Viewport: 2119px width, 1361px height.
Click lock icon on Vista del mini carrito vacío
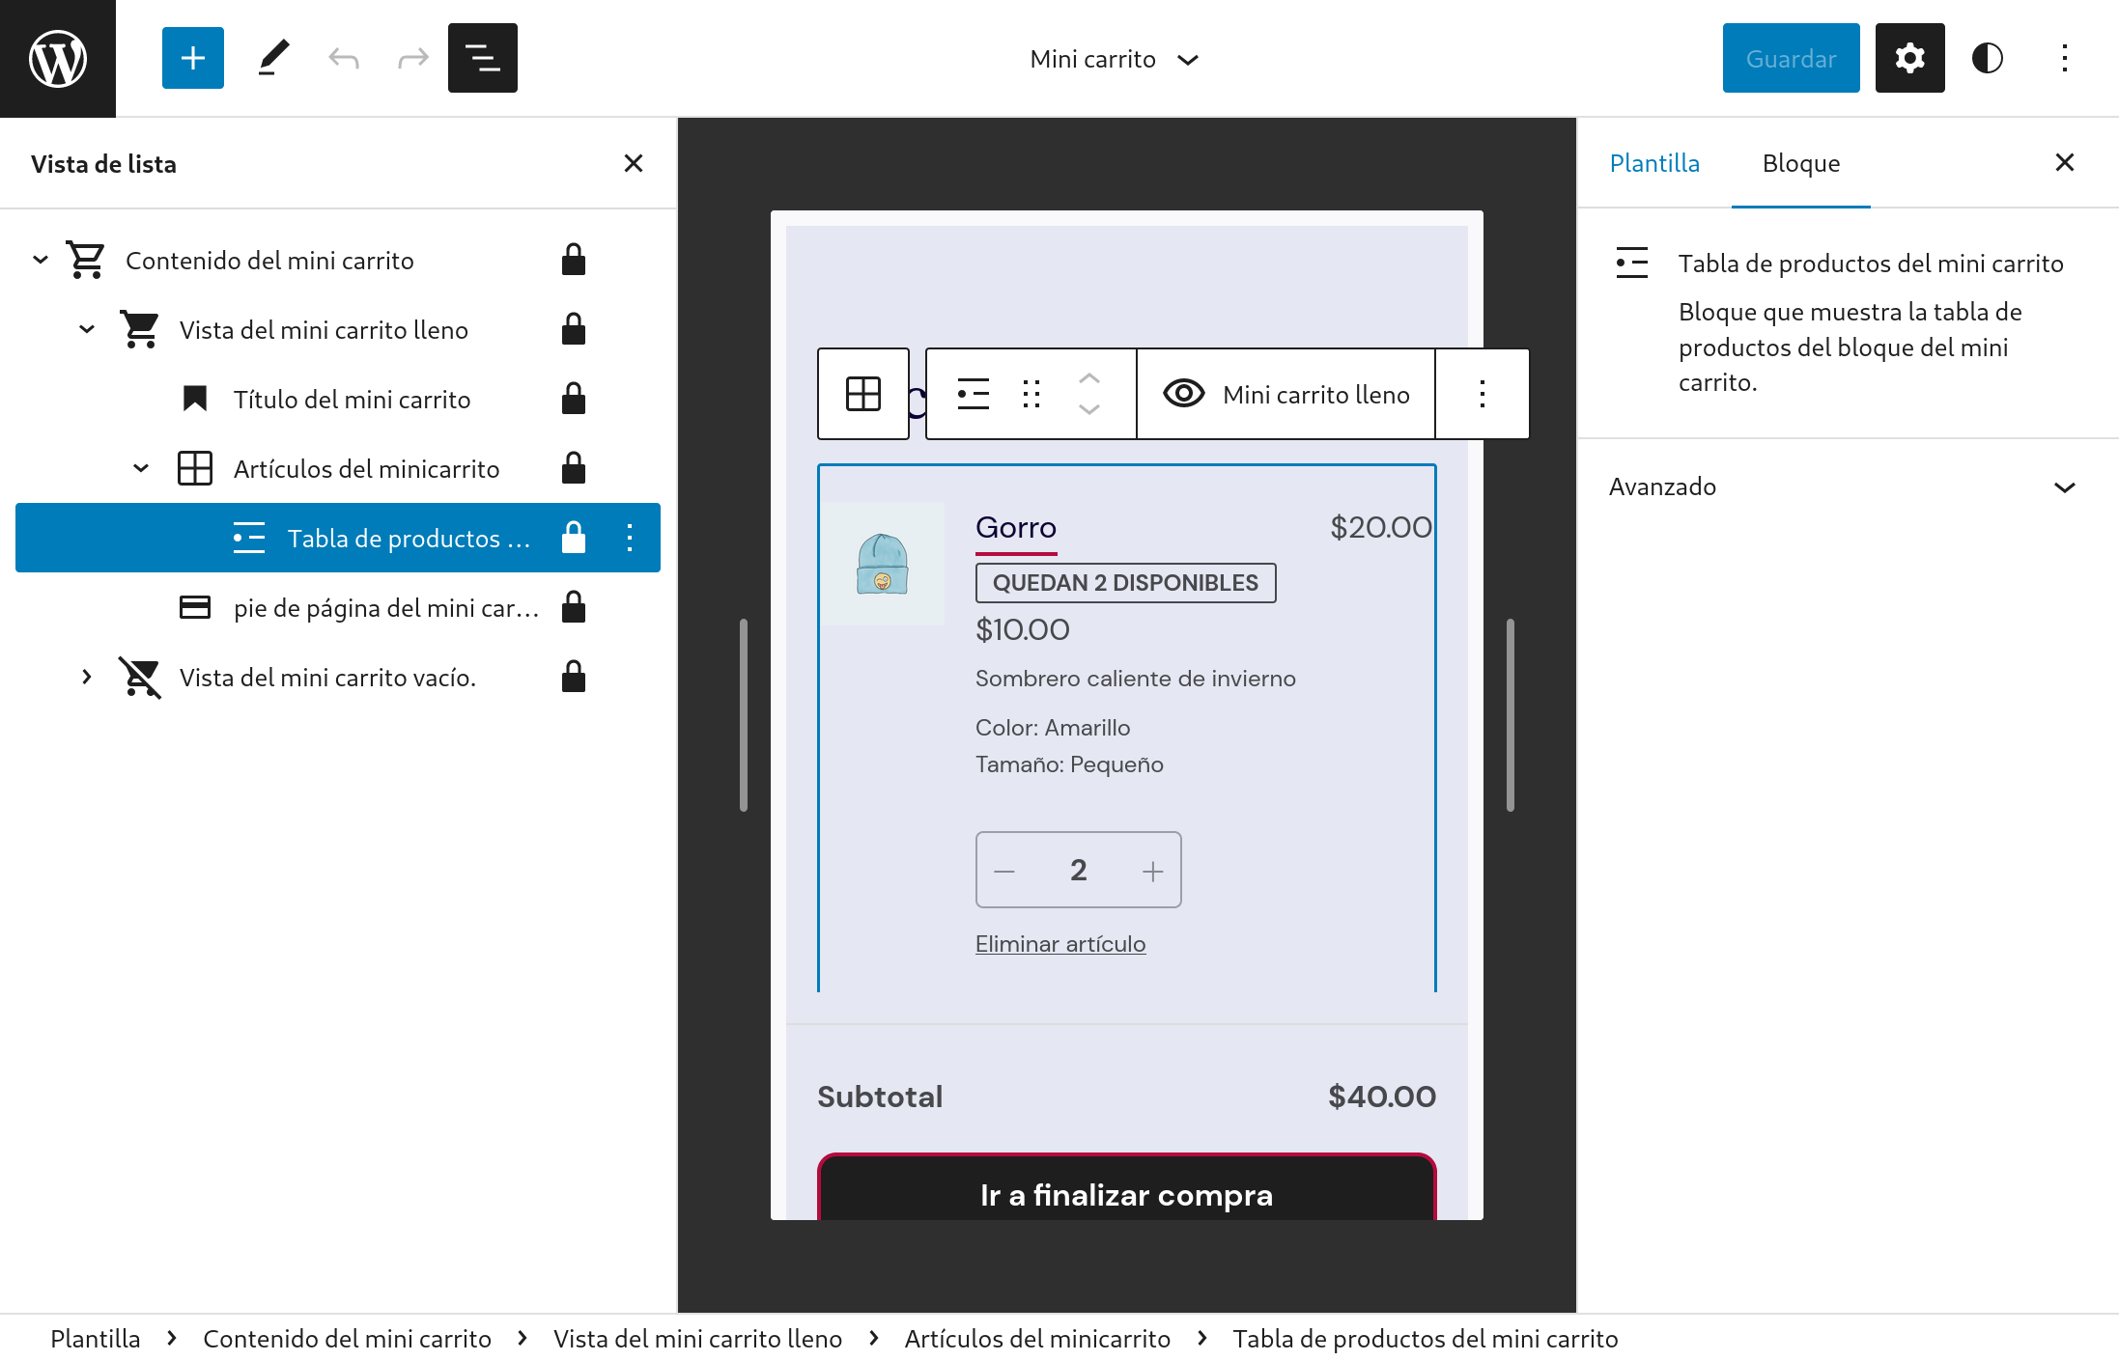[574, 677]
